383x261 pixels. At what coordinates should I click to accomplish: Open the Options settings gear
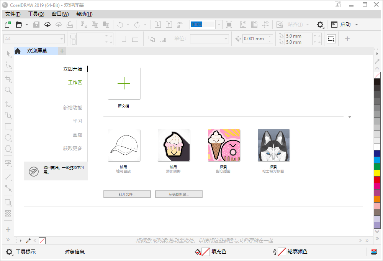(320, 24)
